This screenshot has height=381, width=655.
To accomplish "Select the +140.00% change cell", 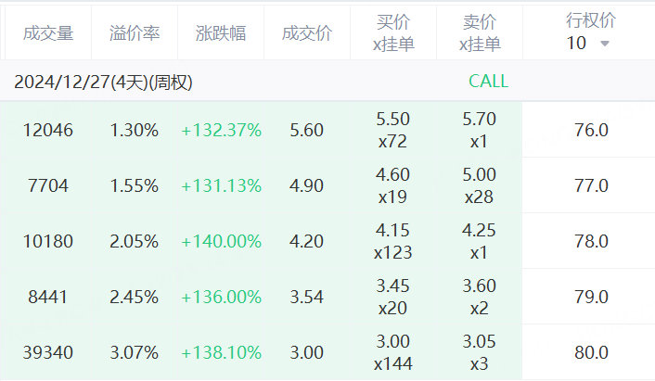I will 222,241.
